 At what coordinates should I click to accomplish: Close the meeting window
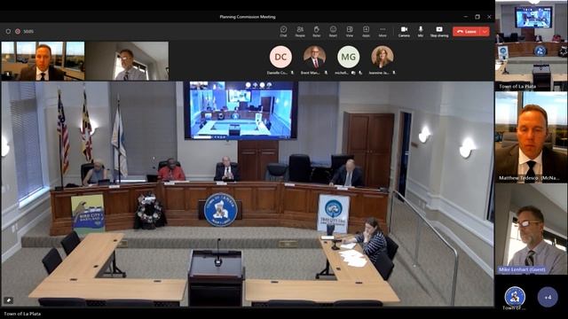(x=489, y=17)
